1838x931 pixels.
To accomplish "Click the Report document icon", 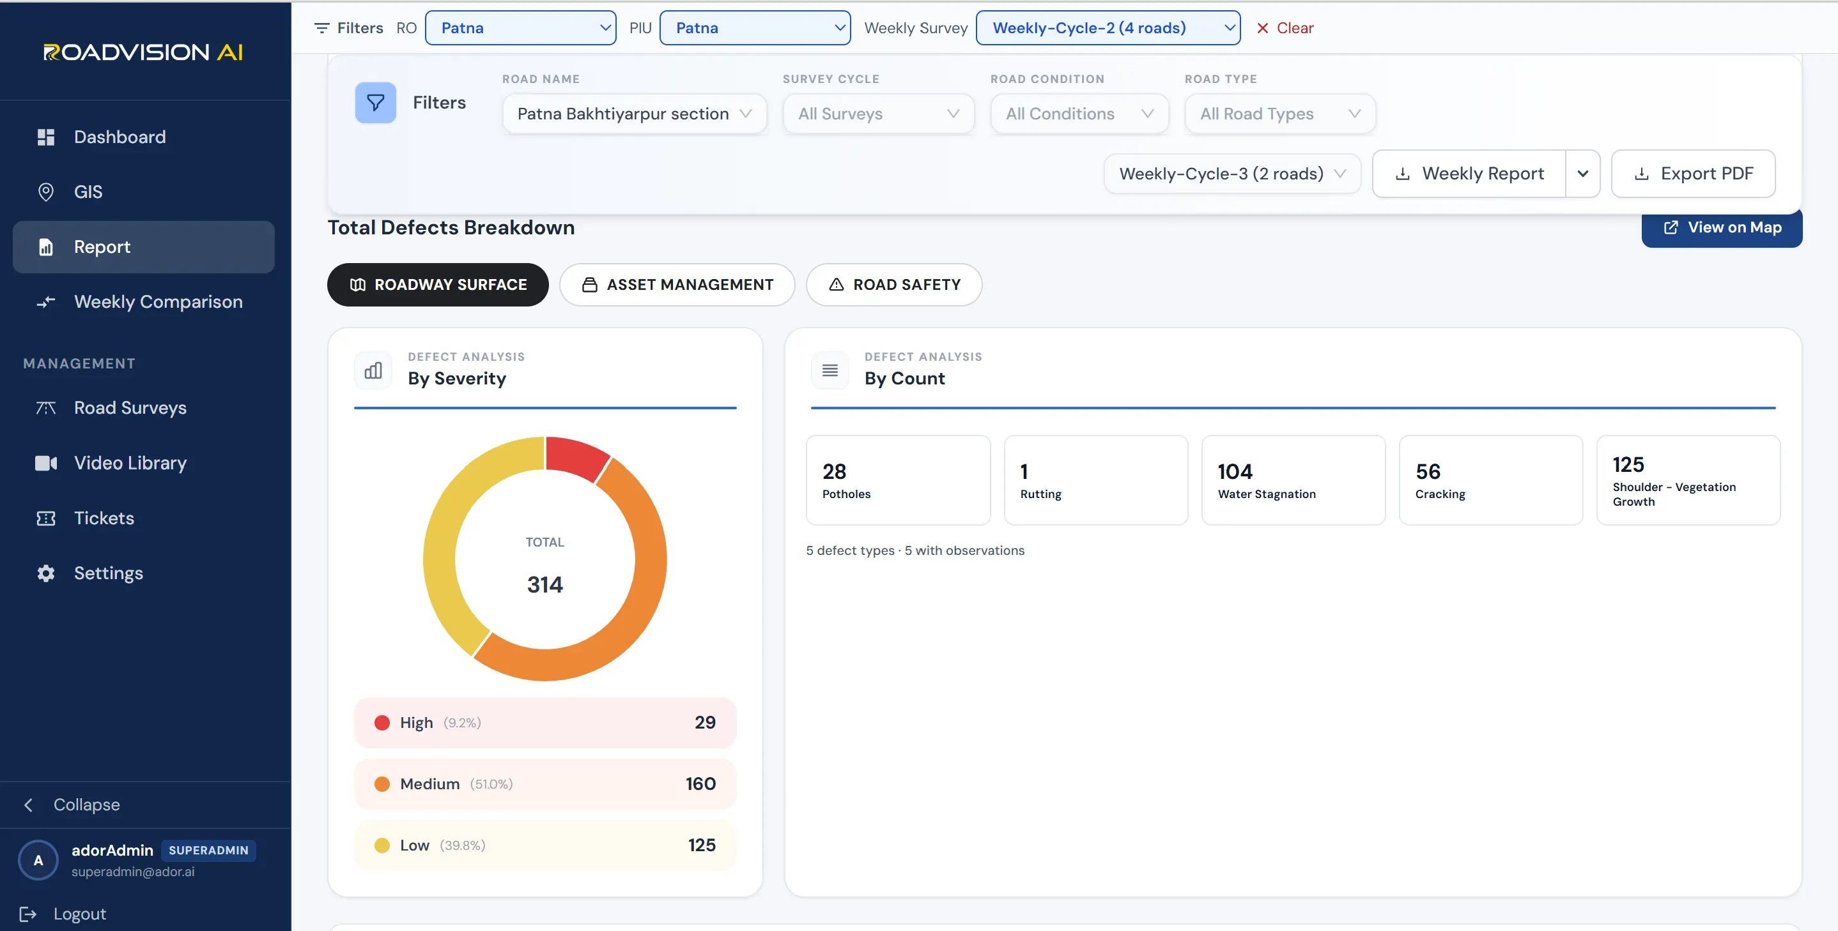I will [45, 247].
